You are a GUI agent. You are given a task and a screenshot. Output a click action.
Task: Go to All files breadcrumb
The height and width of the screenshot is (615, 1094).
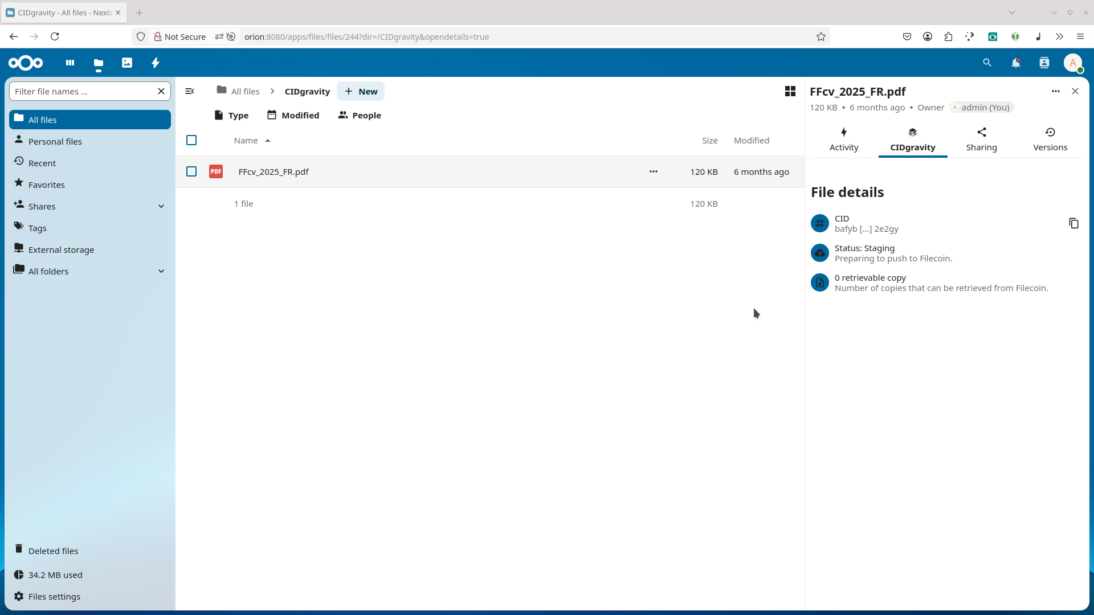pos(238,91)
